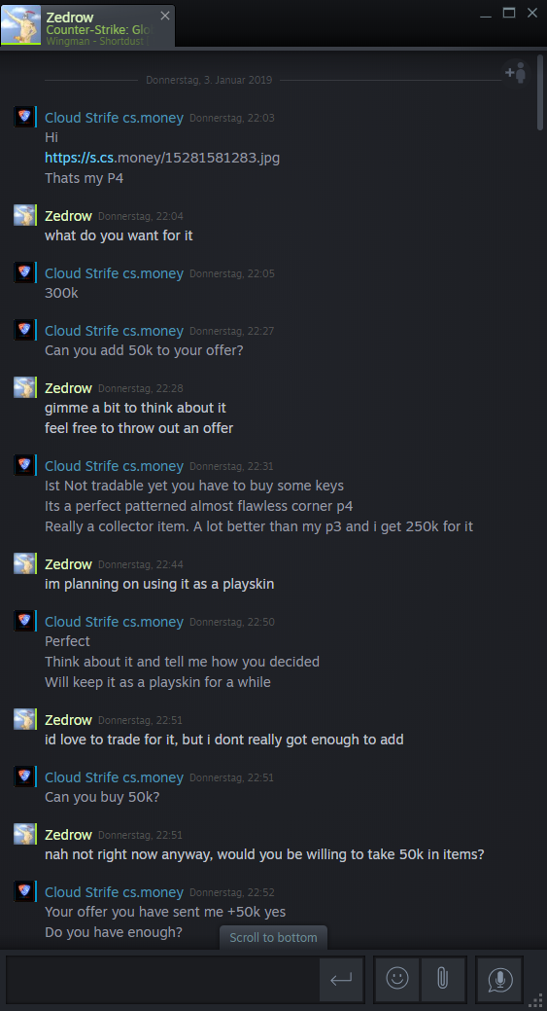Click the add friend to chat icon
This screenshot has height=1011, width=547.
516,73
